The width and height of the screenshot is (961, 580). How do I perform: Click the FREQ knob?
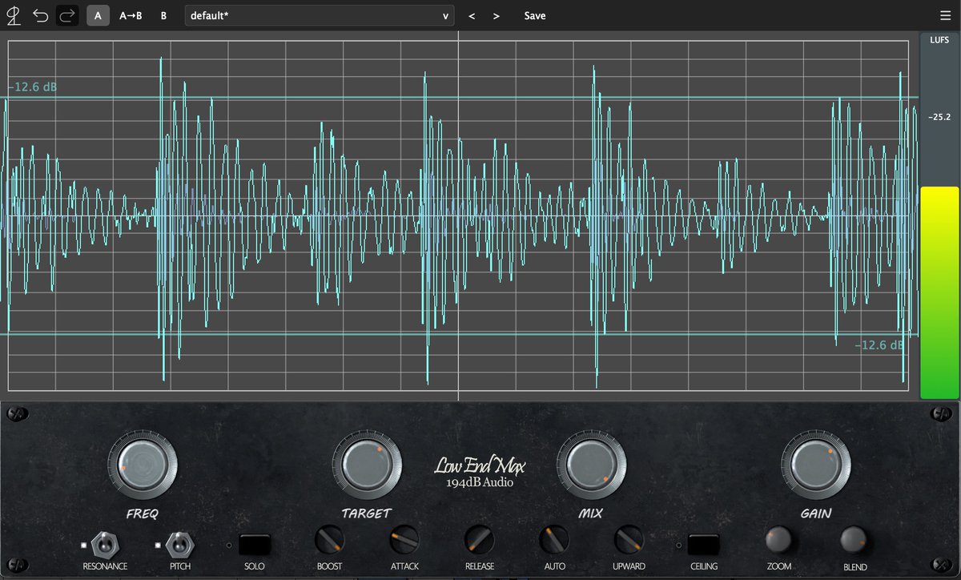coord(143,463)
